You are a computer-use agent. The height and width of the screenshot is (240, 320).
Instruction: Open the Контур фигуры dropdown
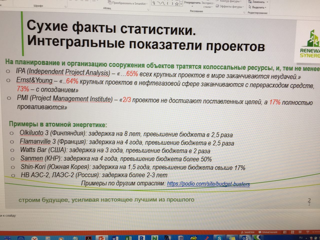click(229, 1)
